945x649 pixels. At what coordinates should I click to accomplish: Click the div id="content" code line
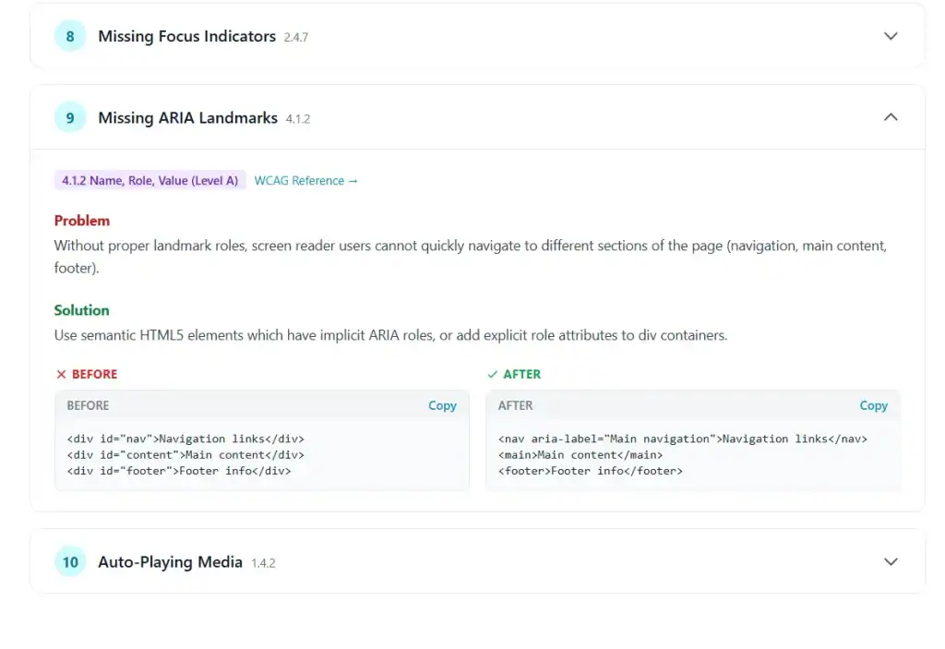point(185,455)
